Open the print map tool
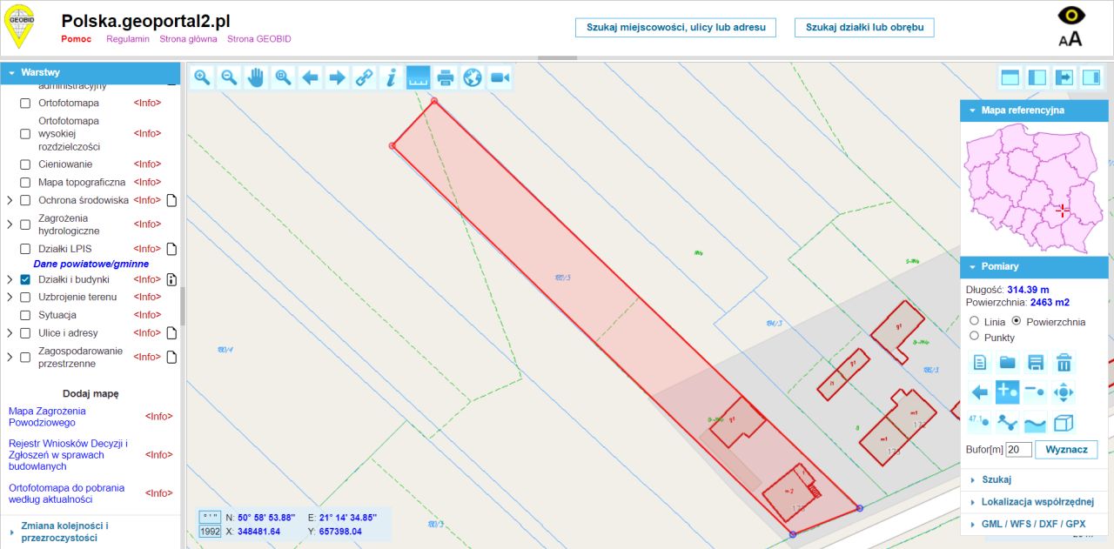The height and width of the screenshot is (549, 1114). tap(445, 77)
